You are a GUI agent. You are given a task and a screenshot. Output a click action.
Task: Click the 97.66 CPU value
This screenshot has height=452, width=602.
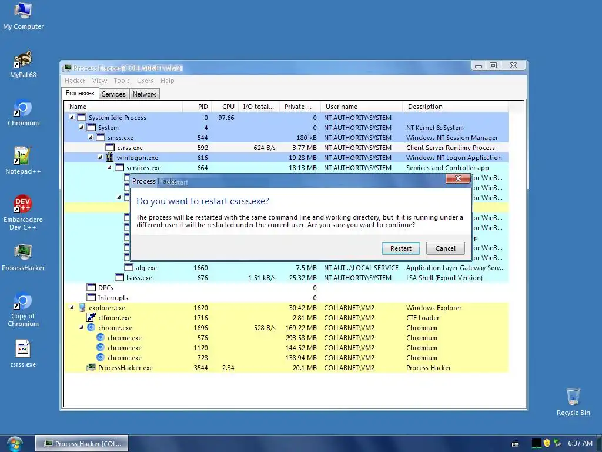tap(226, 118)
